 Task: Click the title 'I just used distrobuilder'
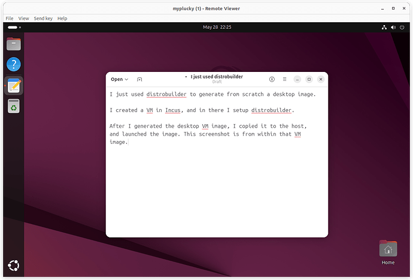217,77
